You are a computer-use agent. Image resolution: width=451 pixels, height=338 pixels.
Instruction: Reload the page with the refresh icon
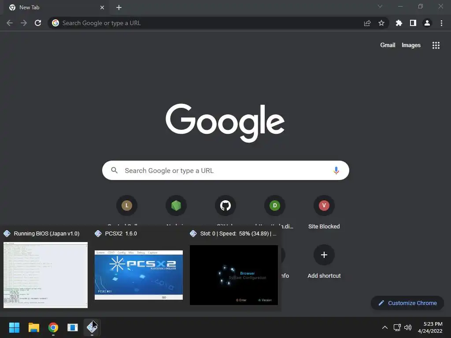(x=38, y=23)
